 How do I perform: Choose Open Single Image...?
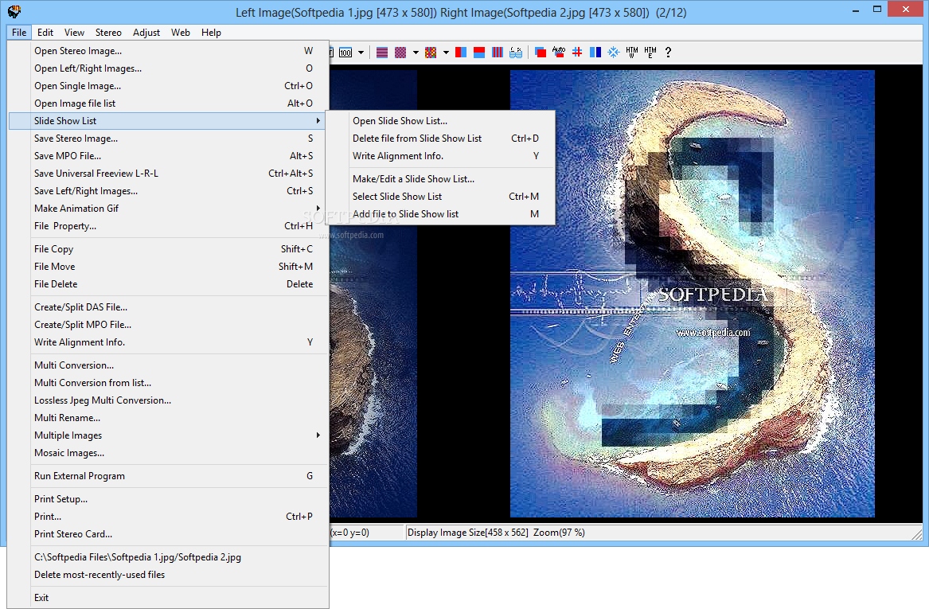pos(168,86)
